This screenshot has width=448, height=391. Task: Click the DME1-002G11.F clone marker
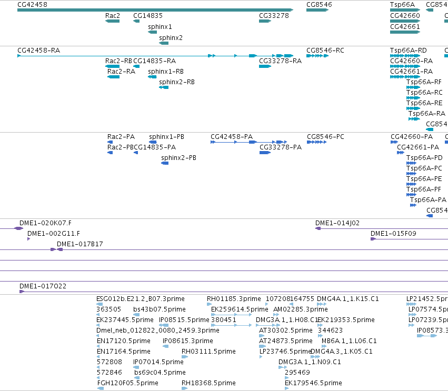point(28,239)
